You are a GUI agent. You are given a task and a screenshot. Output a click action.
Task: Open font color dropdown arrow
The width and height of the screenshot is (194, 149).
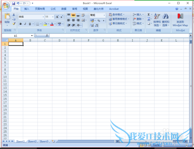point(55,24)
